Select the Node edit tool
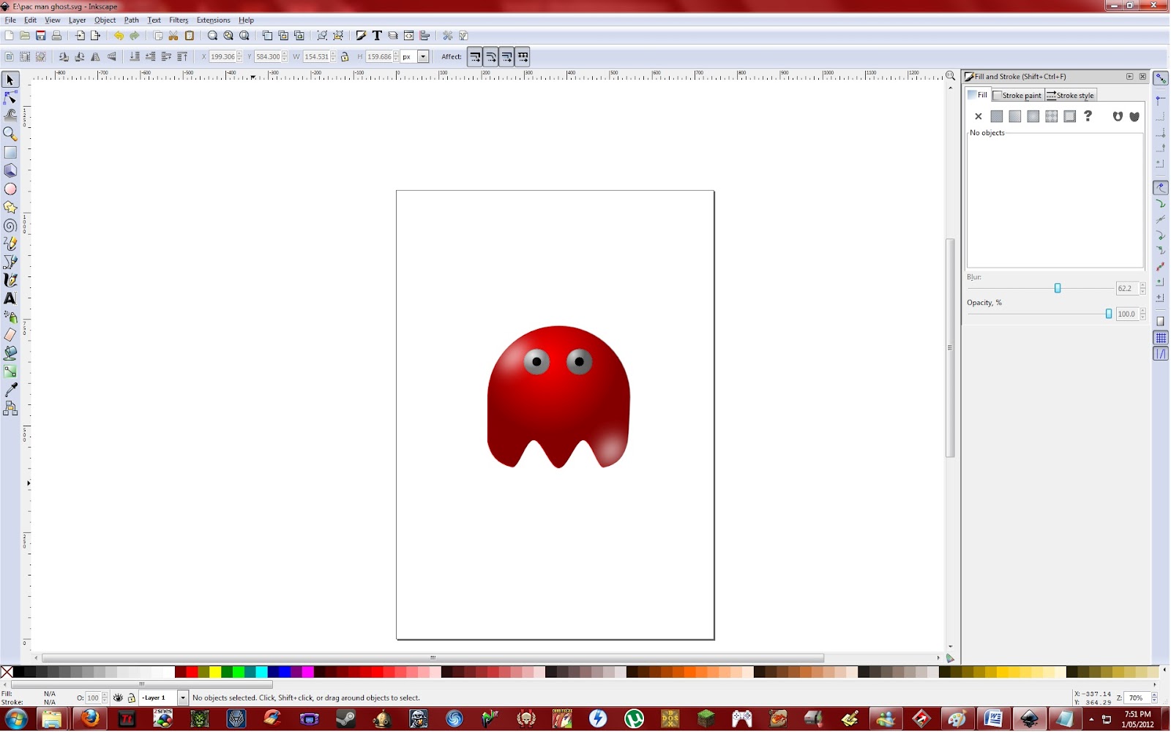The height and width of the screenshot is (732, 1171). [x=10, y=98]
